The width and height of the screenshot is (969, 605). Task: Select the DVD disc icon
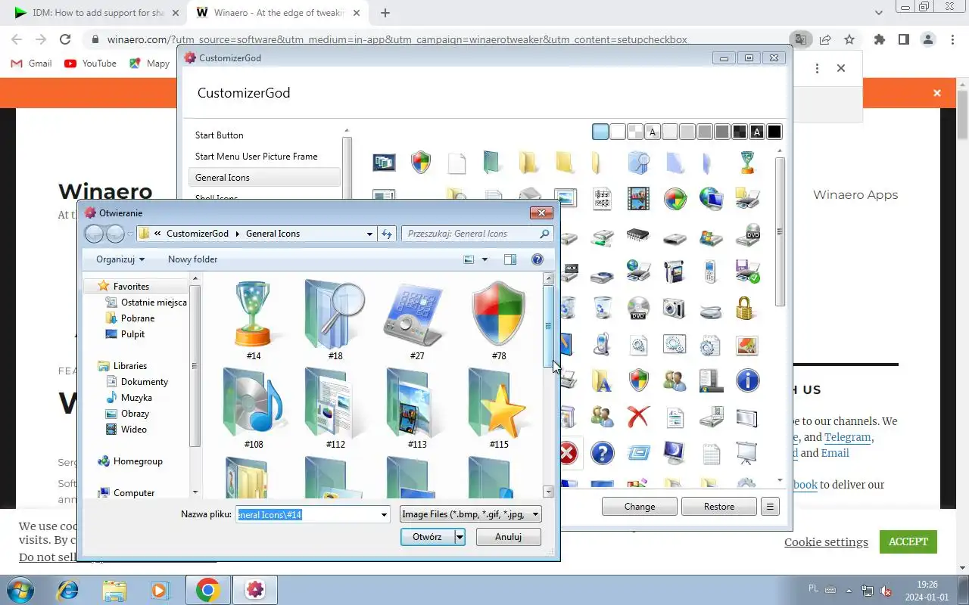pos(638,308)
